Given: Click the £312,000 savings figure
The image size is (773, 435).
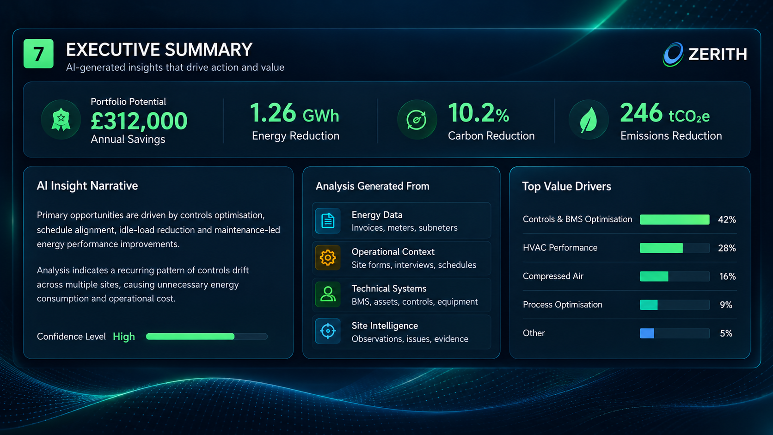Looking at the screenshot, I should (x=139, y=121).
